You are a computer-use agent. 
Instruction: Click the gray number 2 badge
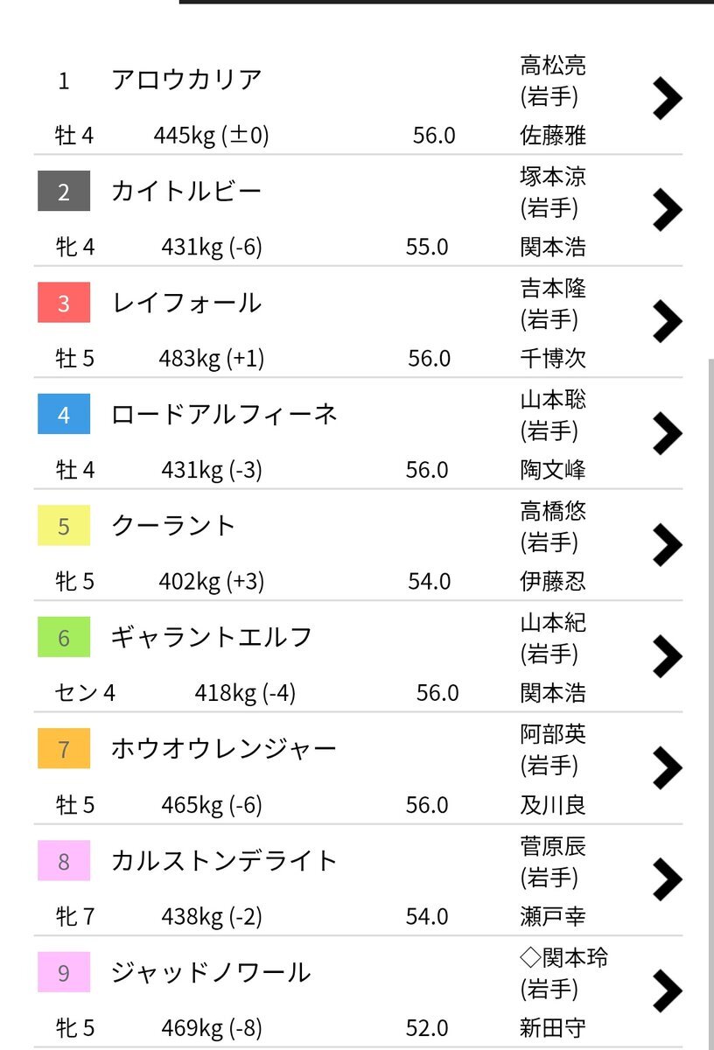(x=64, y=192)
